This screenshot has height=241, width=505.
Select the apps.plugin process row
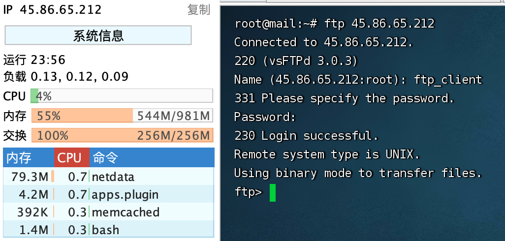click(x=109, y=194)
